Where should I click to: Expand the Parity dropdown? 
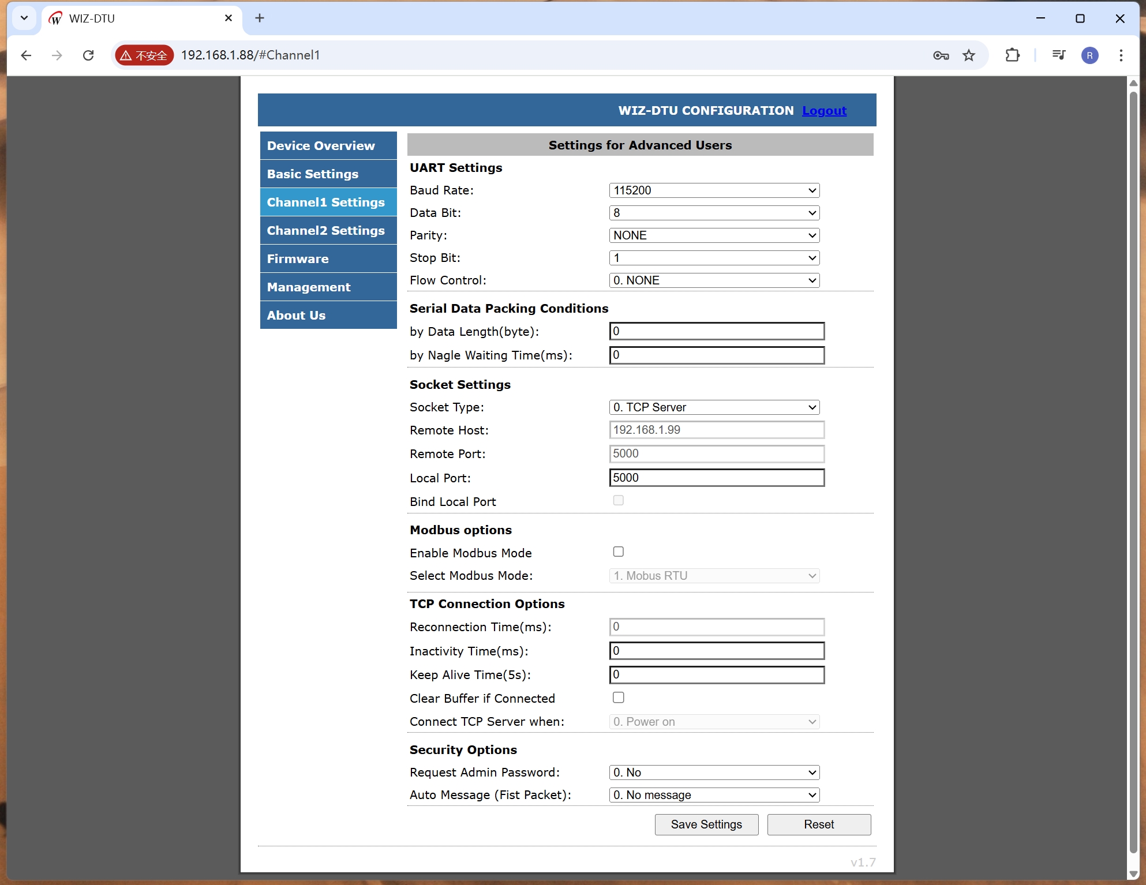[x=714, y=235]
